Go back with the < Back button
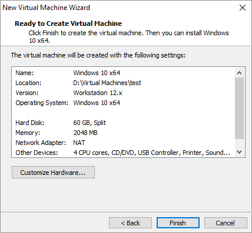The height and width of the screenshot is (233, 252). click(x=130, y=223)
